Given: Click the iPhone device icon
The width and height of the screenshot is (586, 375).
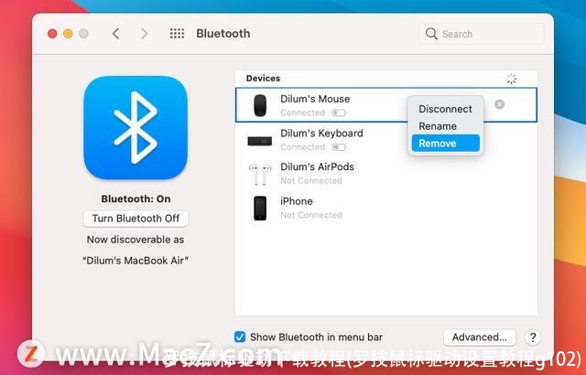Looking at the screenshot, I should pos(260,208).
